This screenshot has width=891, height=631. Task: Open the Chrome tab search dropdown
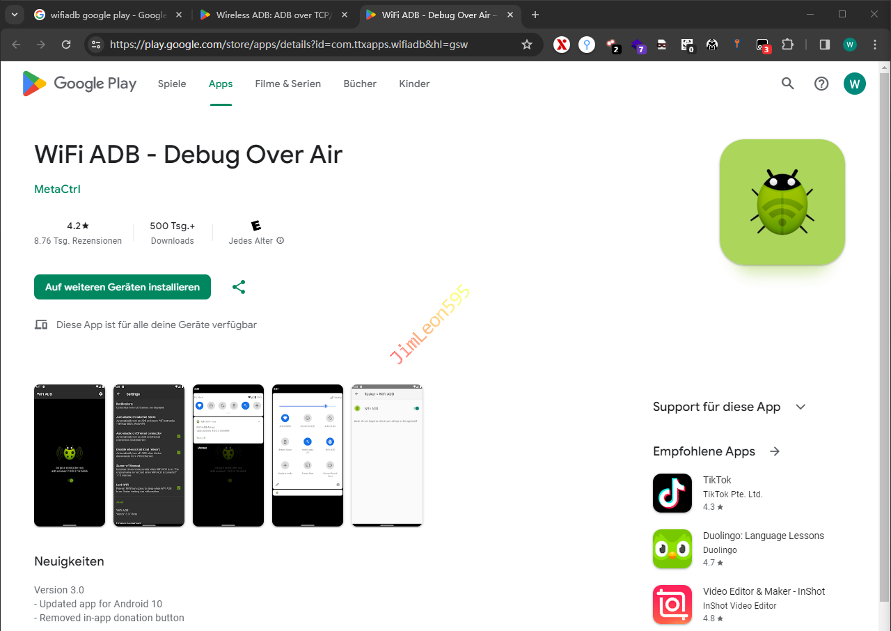tap(15, 15)
